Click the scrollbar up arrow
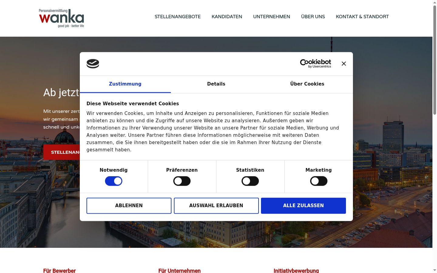 point(435,2)
